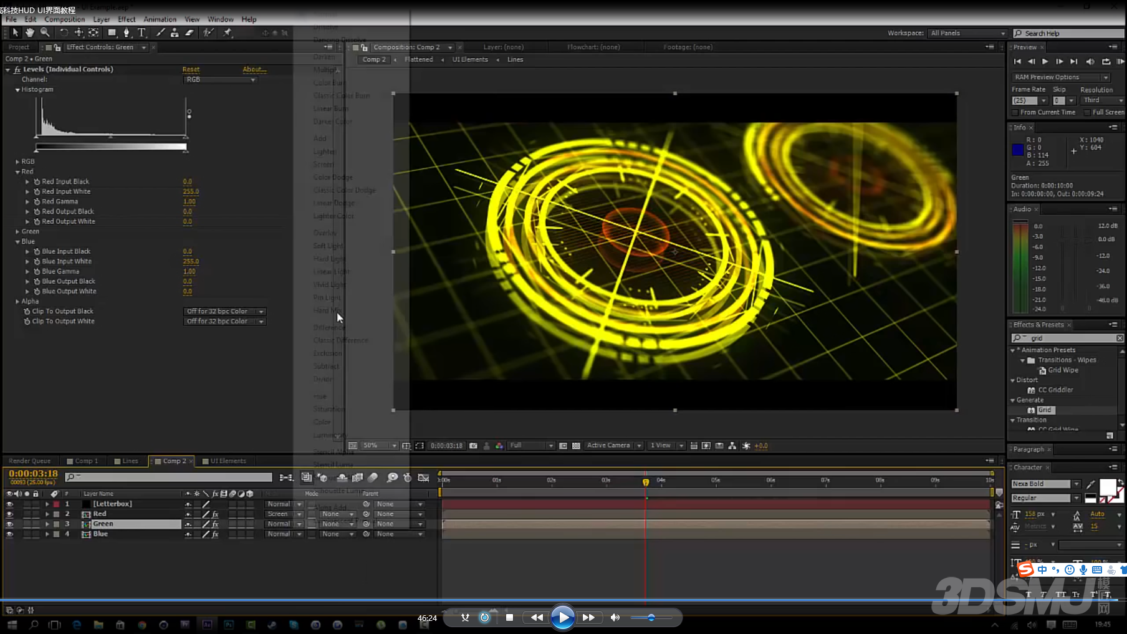This screenshot has width=1127, height=634.
Task: Open Clip To Output Black dropdown
Action: coord(225,311)
